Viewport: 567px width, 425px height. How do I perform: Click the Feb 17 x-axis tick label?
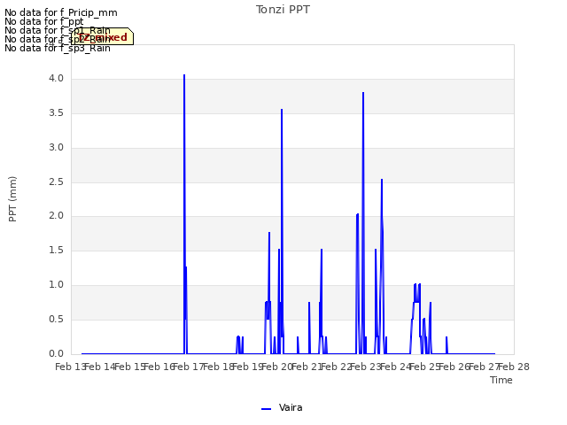coord(189,367)
